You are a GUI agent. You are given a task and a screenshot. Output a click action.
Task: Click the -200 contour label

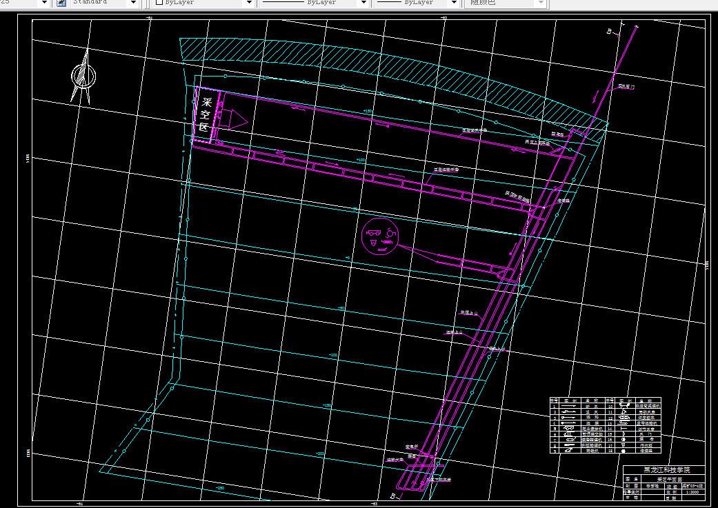click(319, 454)
